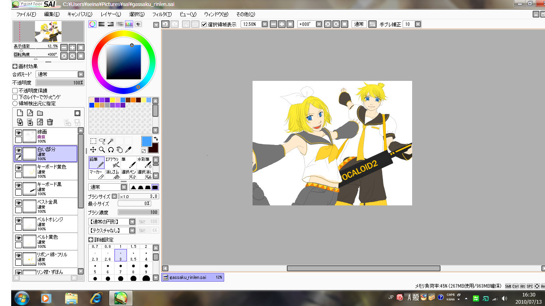
Task: Open the キャンバス menu
Action: (80, 14)
